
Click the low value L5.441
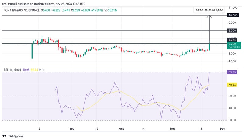click(x=66, y=10)
